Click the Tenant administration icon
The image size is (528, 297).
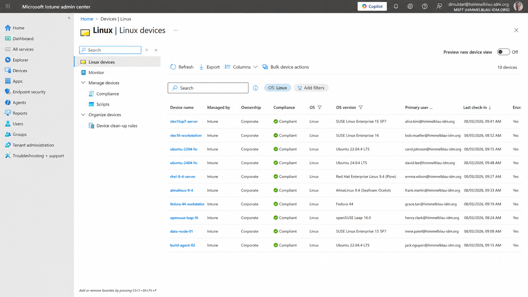[8, 145]
